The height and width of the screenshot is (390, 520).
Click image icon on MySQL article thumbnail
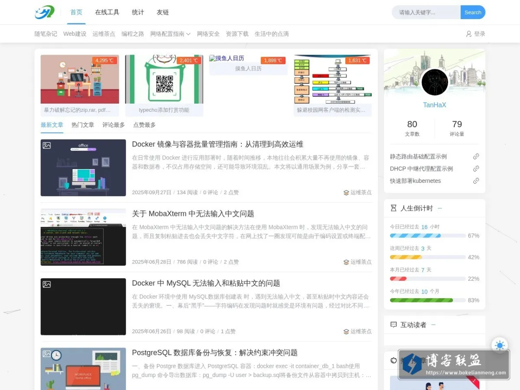point(47,284)
